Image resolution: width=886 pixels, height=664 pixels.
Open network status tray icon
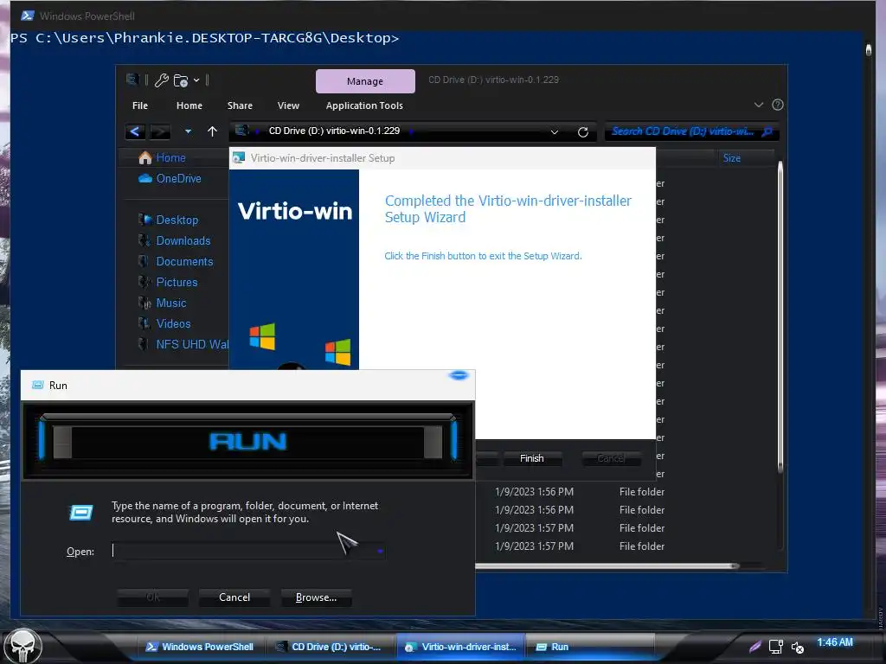click(776, 647)
